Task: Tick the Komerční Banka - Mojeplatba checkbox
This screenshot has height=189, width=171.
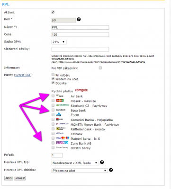Action: 53,119
